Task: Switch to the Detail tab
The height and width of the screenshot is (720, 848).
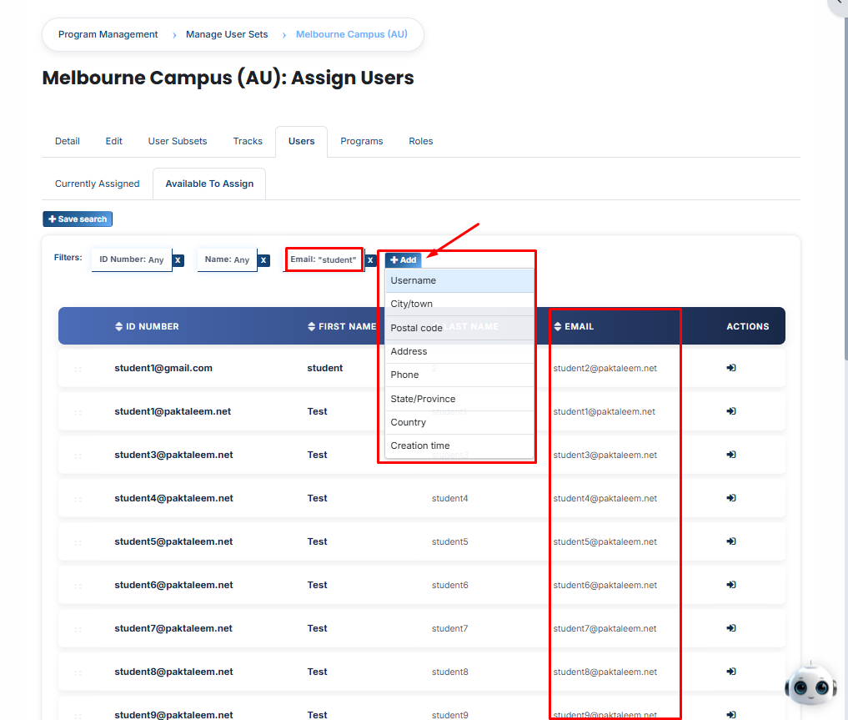Action: pos(68,141)
